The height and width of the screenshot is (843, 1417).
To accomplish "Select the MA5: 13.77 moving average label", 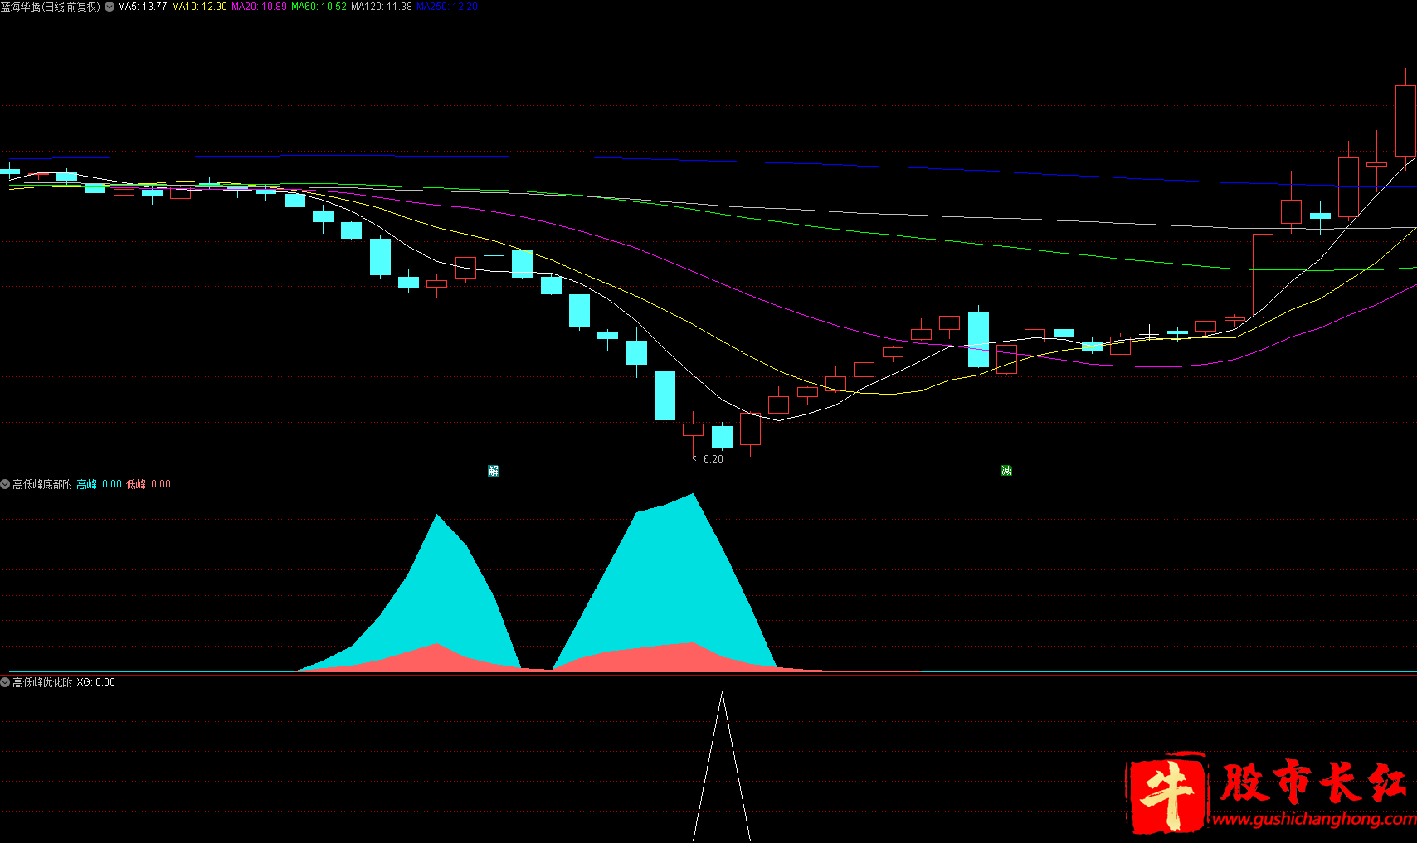I will [x=143, y=7].
